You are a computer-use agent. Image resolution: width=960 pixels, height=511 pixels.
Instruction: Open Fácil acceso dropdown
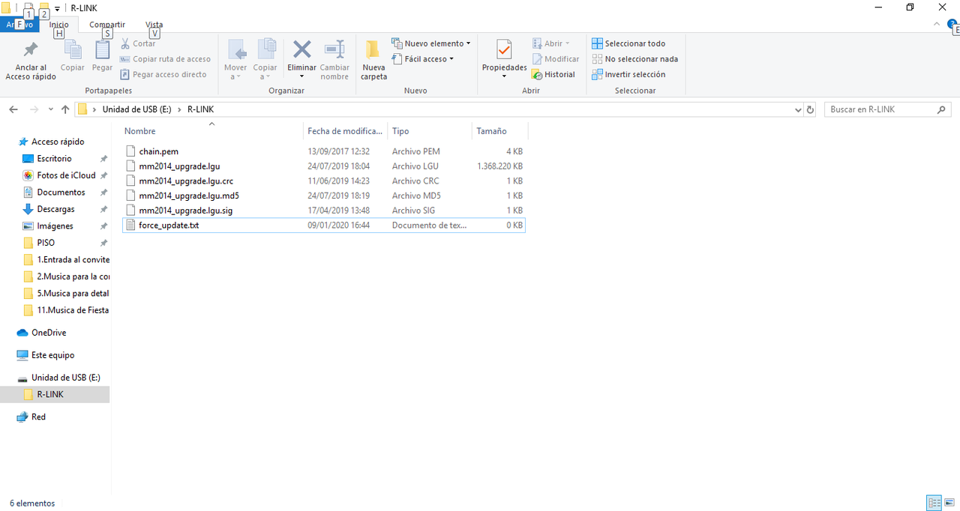click(x=423, y=59)
